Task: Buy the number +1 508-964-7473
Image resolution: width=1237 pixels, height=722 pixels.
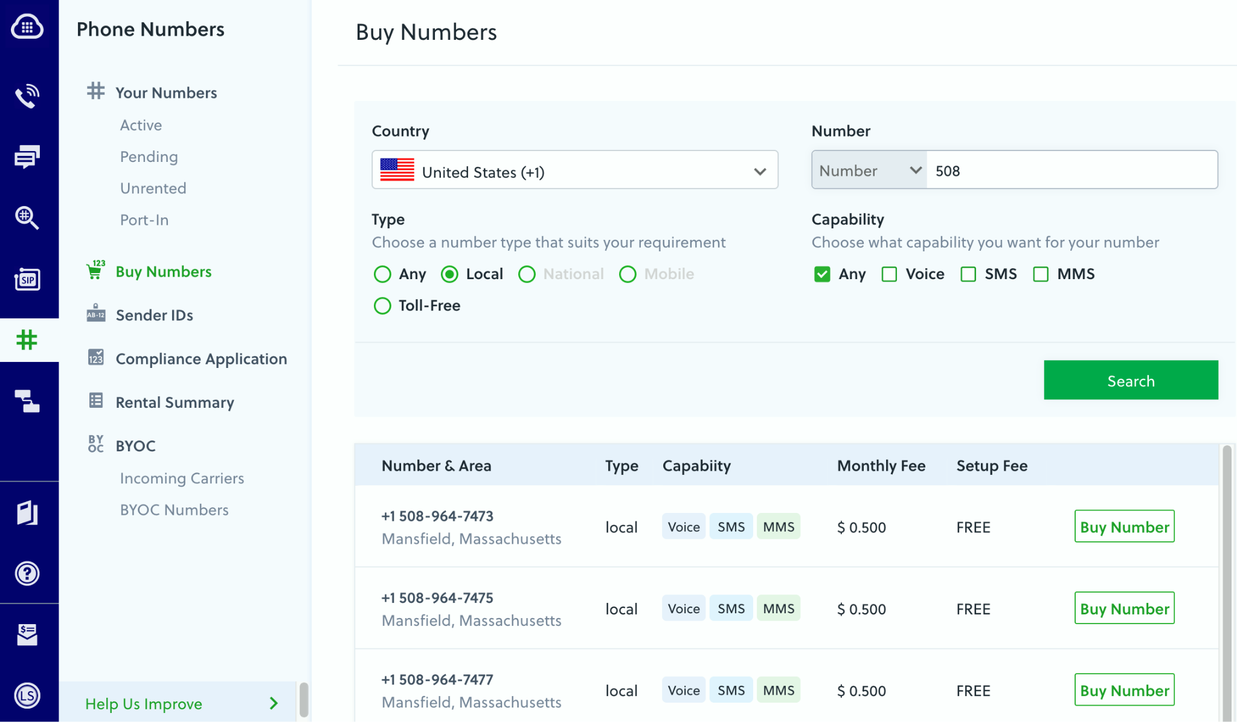Action: [x=1123, y=526]
